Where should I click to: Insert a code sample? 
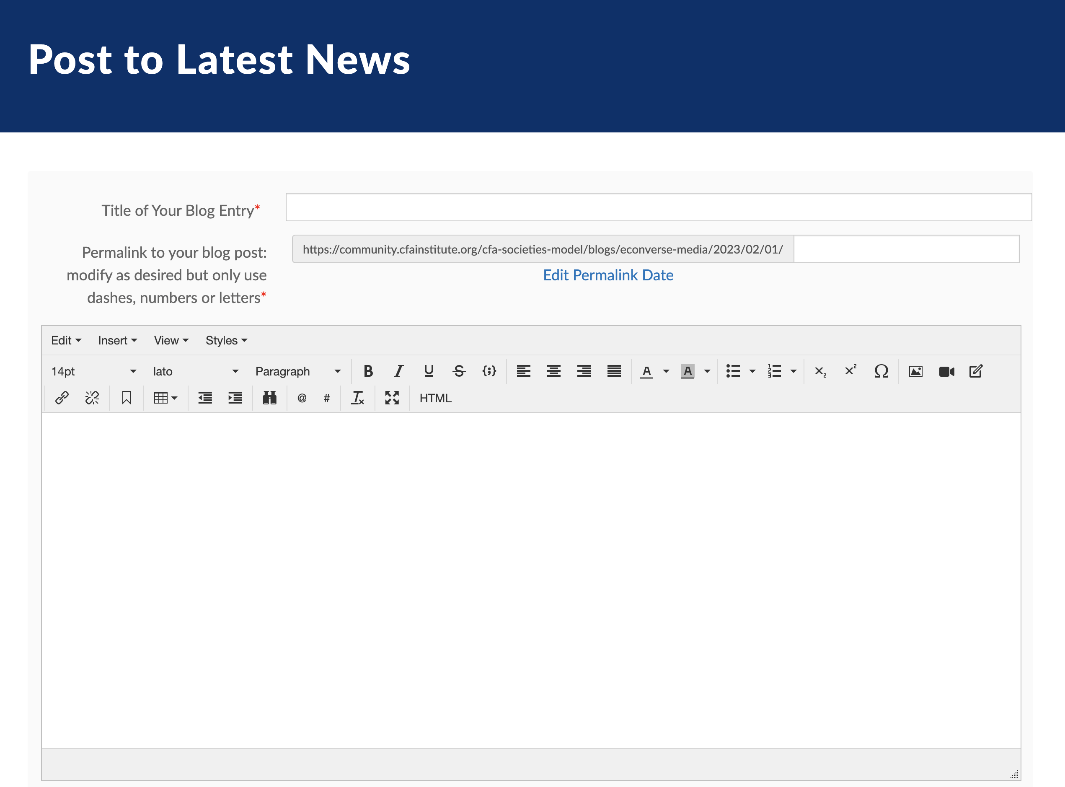(x=489, y=371)
